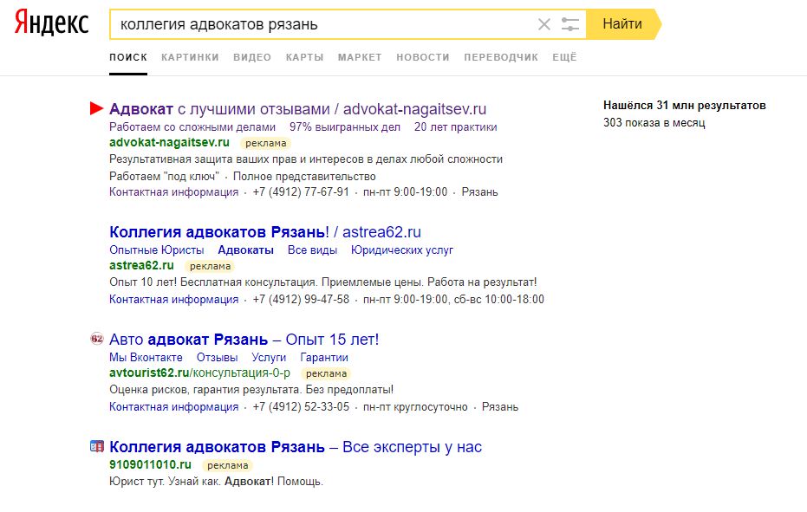Open the 'Мы Вконтакте' sitelink
Image resolution: width=807 pixels, height=512 pixels.
coord(146,358)
